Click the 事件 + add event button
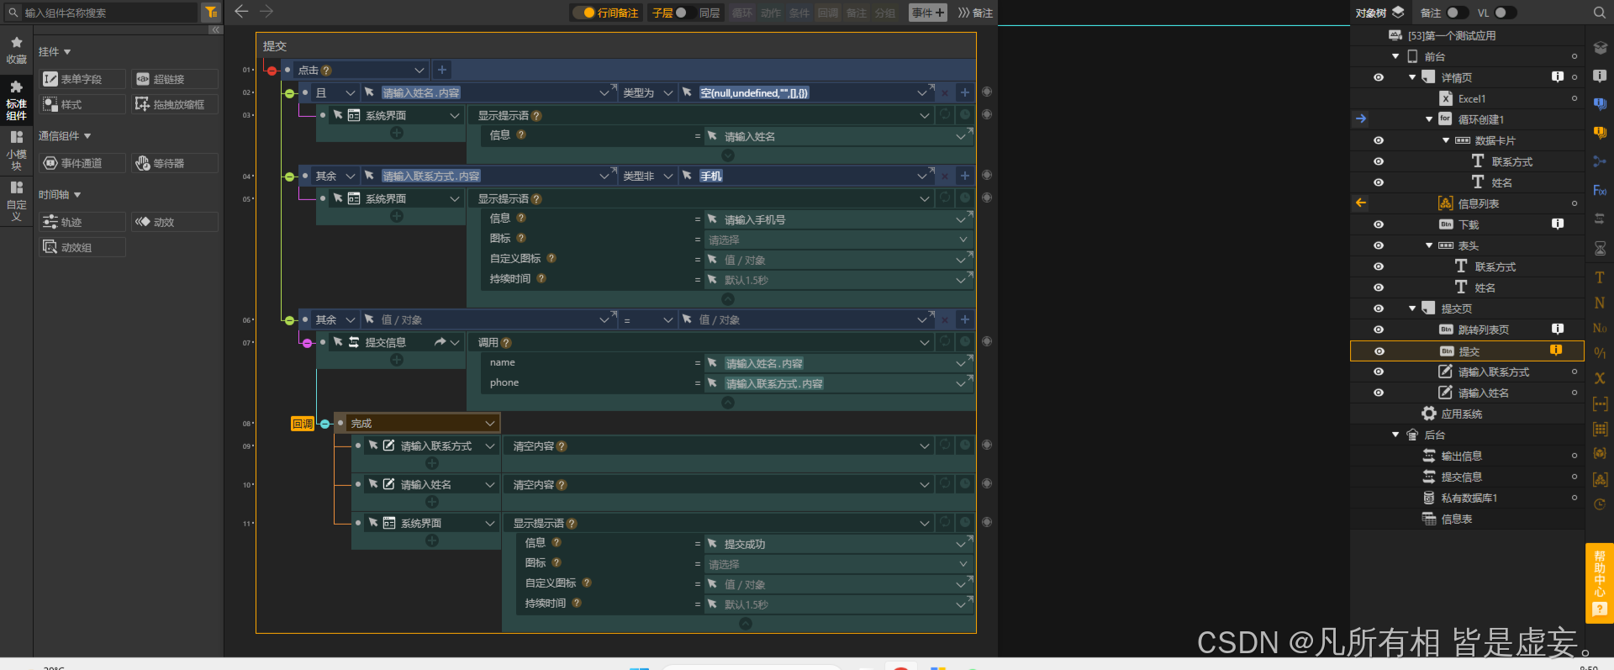Image resolution: width=1614 pixels, height=670 pixels. 928,13
